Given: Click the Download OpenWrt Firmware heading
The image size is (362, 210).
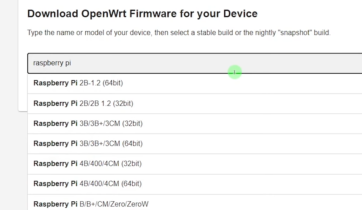Looking at the screenshot, I should (142, 13).
